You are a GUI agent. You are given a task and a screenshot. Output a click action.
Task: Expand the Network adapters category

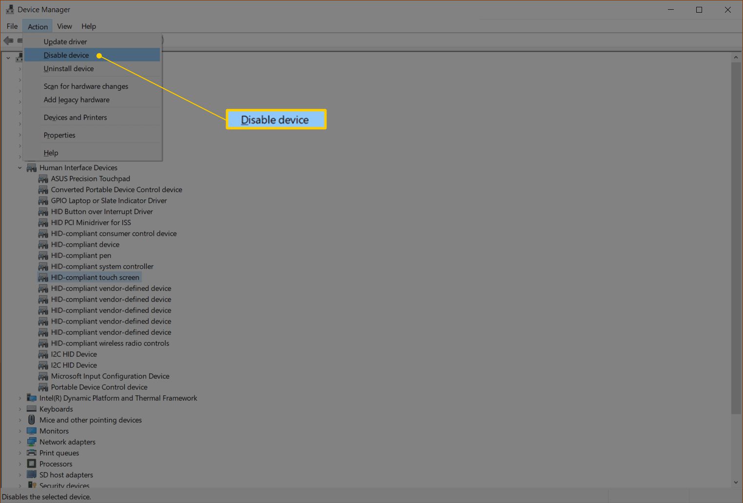pyautogui.click(x=20, y=442)
